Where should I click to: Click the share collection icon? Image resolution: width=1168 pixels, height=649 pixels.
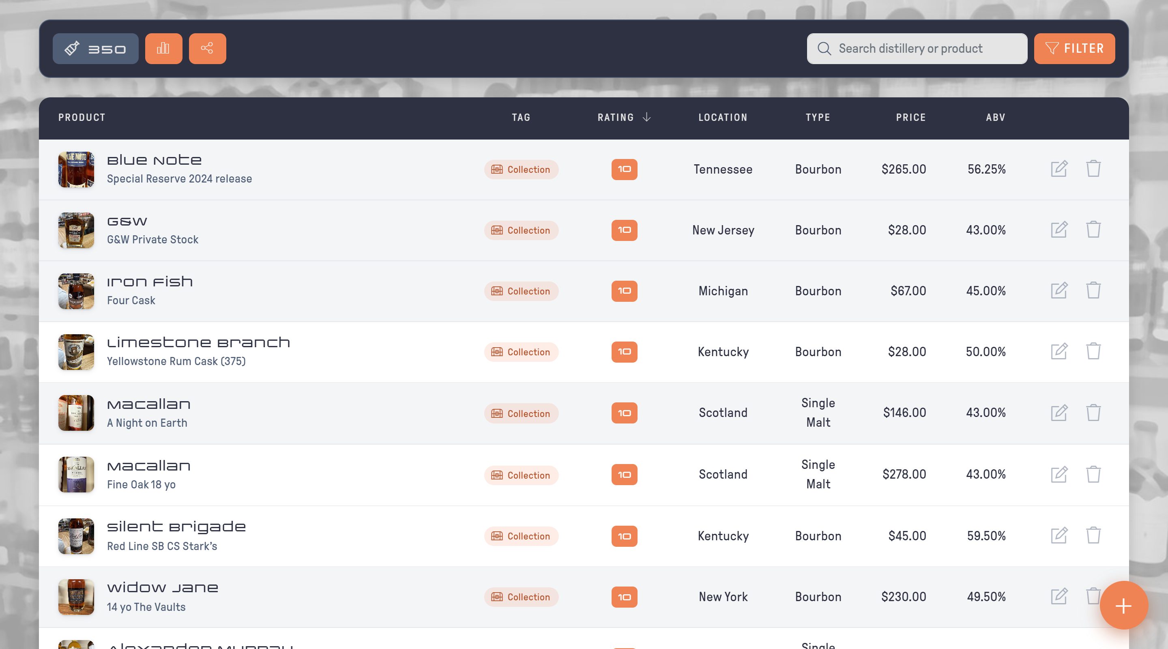207,49
